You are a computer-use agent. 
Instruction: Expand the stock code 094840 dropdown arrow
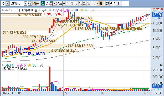coord(26,3)
